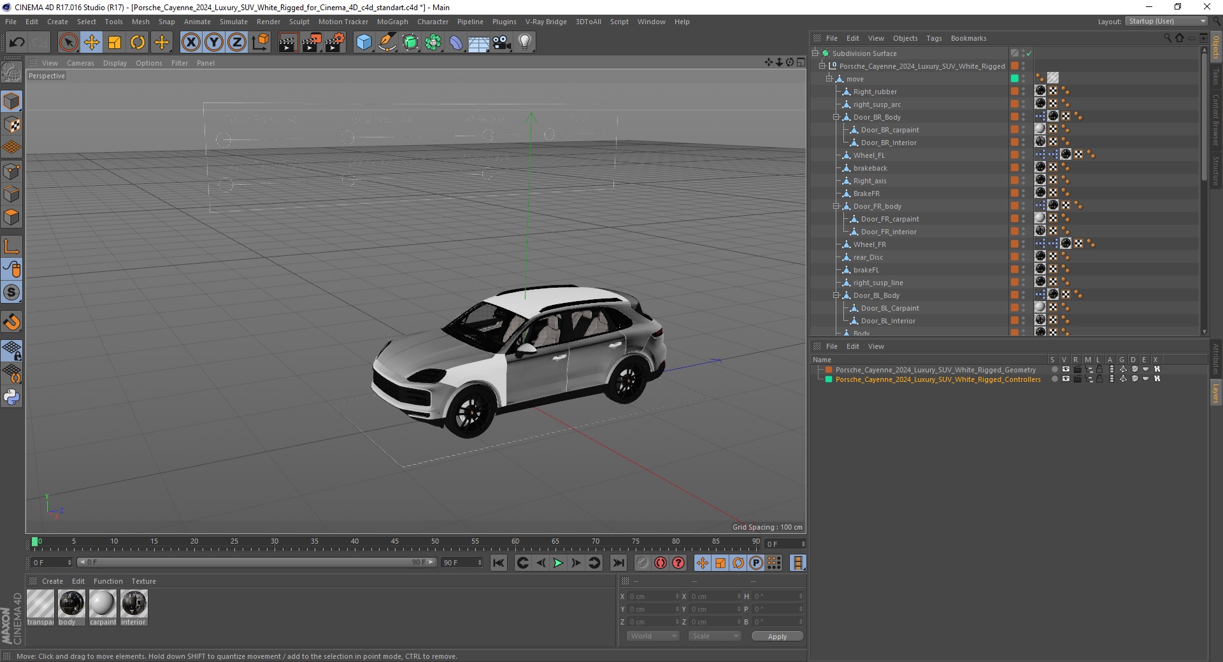Collapse the Door_FR_body tree item
This screenshot has width=1223, height=662.
tap(836, 206)
